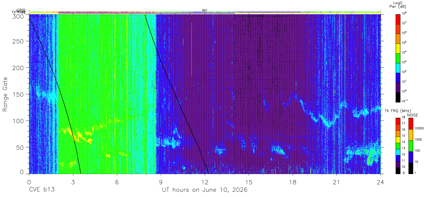
Task: Select the yellow 14–15 MHz segment of the TX FRQ bar
Action: pyautogui.click(x=397, y=139)
